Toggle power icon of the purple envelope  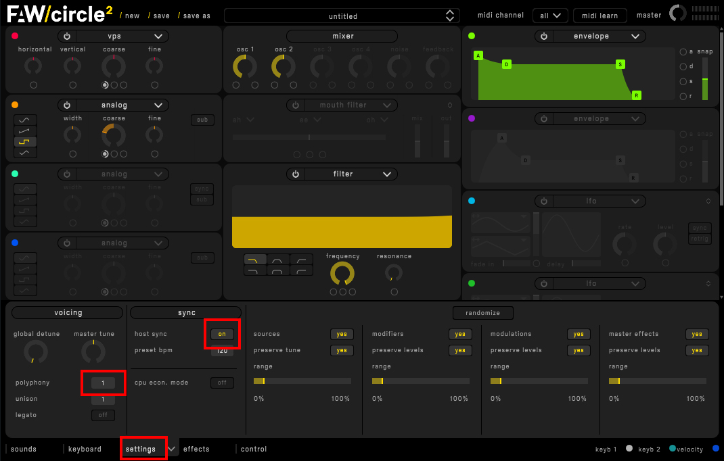(x=544, y=118)
